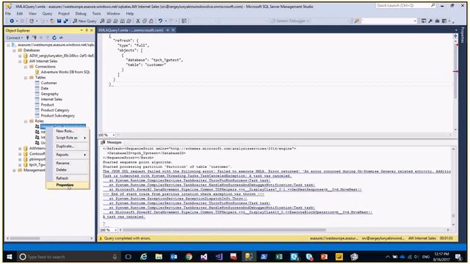Close the XMLAQuery1.xmla tab
This screenshot has height=264, width=470.
point(173,30)
